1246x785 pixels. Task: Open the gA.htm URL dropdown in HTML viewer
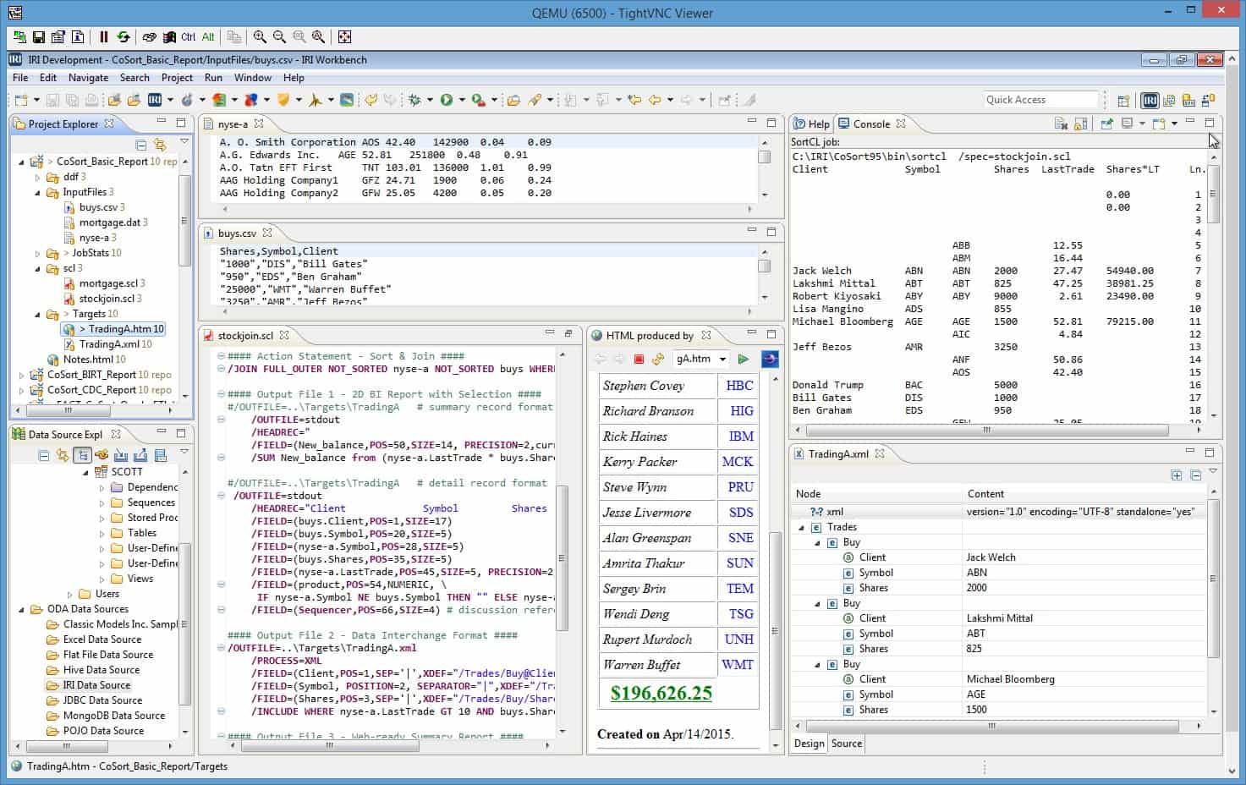pos(722,359)
